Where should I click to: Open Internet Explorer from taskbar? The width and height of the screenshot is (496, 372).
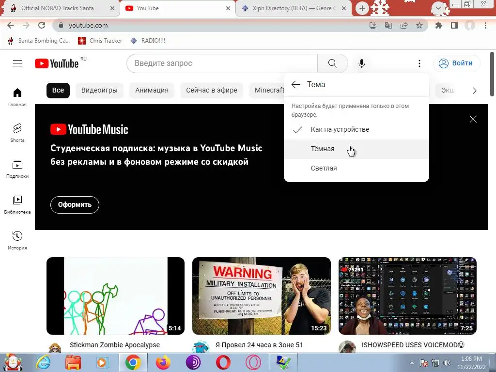pyautogui.click(x=43, y=362)
